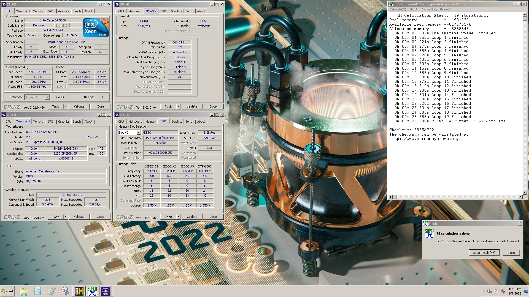Click the Super PI icon in Finish dialog
Viewport: 529px width, 297px height.
tap(430, 233)
